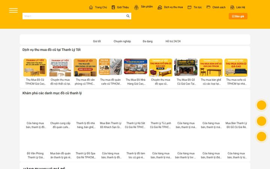This screenshot has height=169, width=270.
Task: Select the Hỗ trợ 24/24 tab
Action: coord(173,41)
